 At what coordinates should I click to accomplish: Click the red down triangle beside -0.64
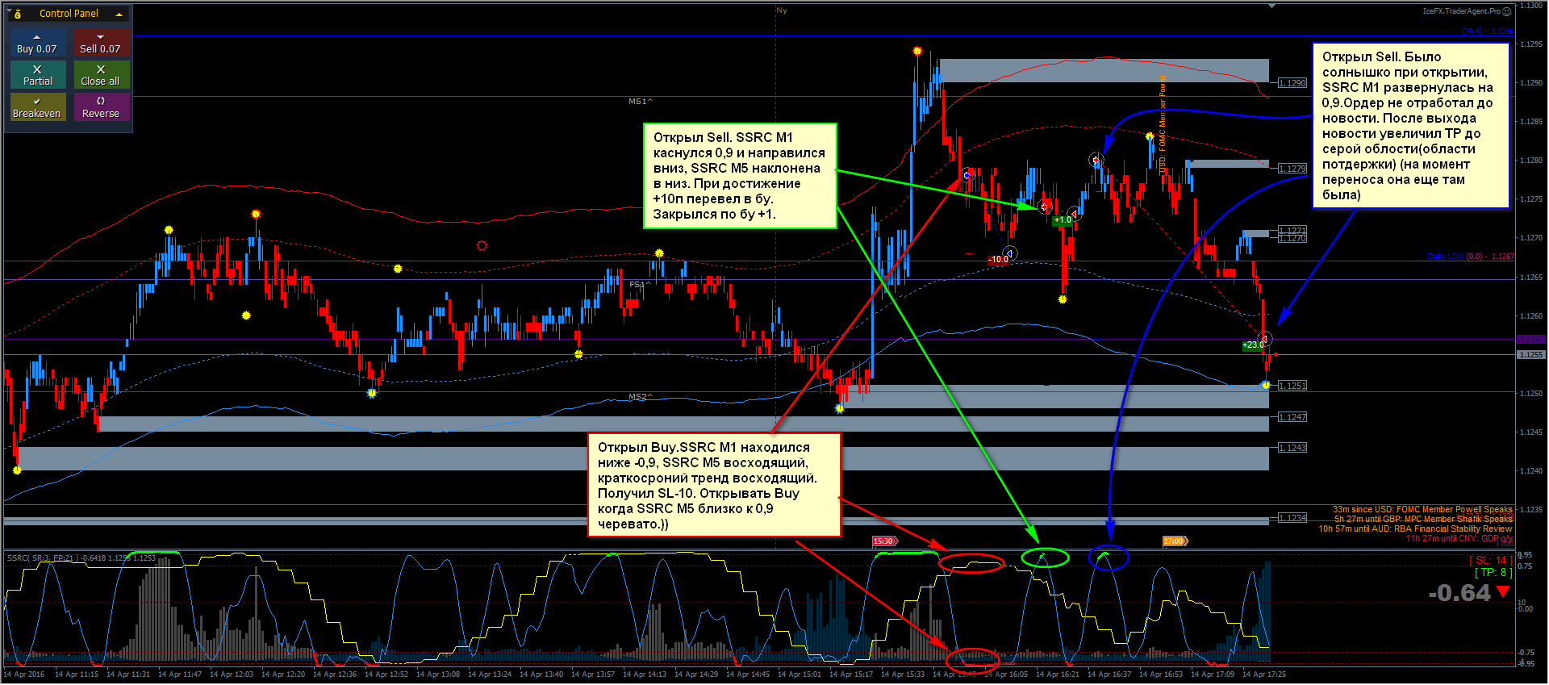point(1503,591)
